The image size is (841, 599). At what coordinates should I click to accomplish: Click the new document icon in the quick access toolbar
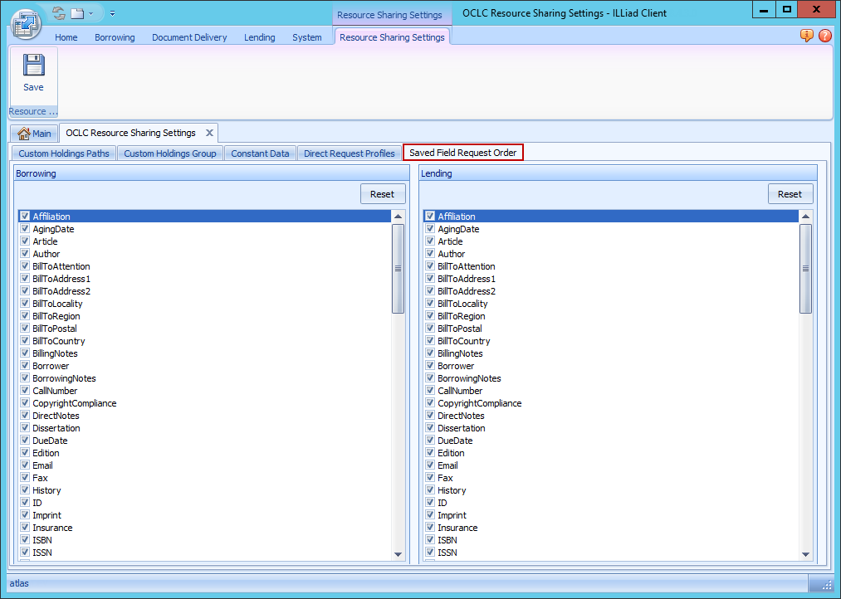77,12
